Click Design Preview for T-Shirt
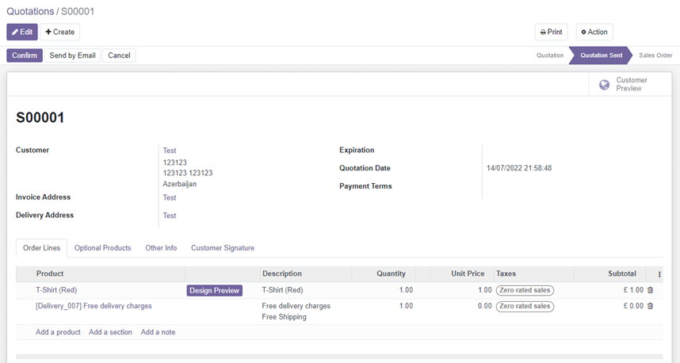 tap(214, 291)
